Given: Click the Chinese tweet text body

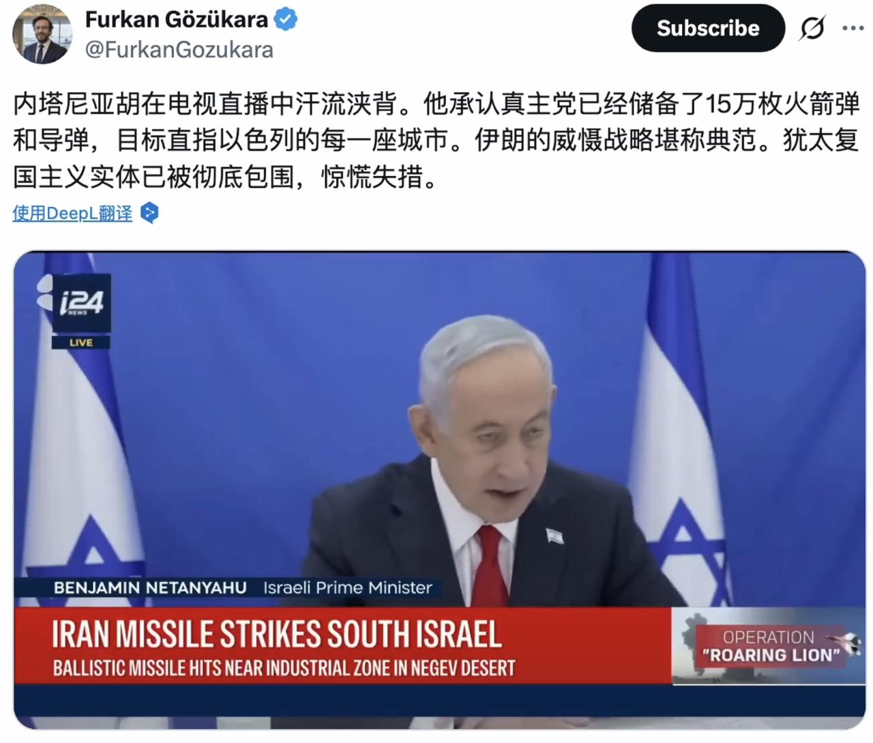Looking at the screenshot, I should (x=436, y=141).
